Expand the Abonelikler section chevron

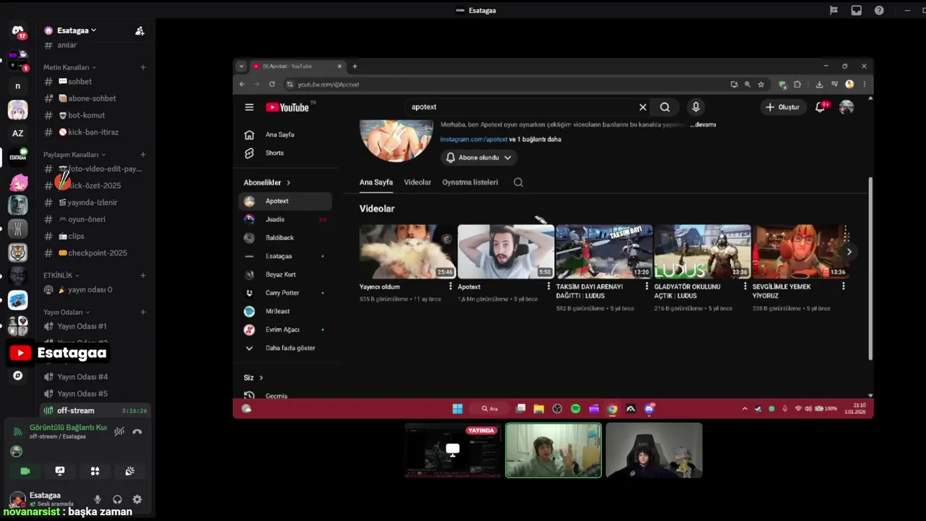[x=289, y=182]
